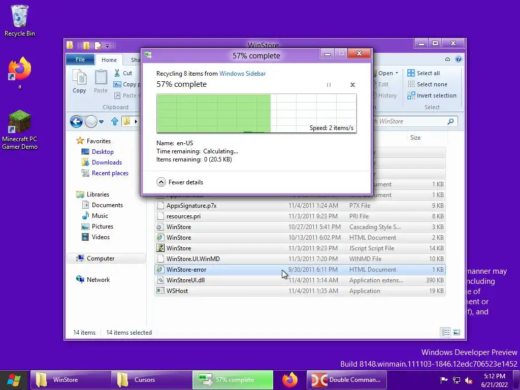Image resolution: width=520 pixels, height=390 pixels.
Task: Click the Windows Sidebar link
Action: (242, 74)
